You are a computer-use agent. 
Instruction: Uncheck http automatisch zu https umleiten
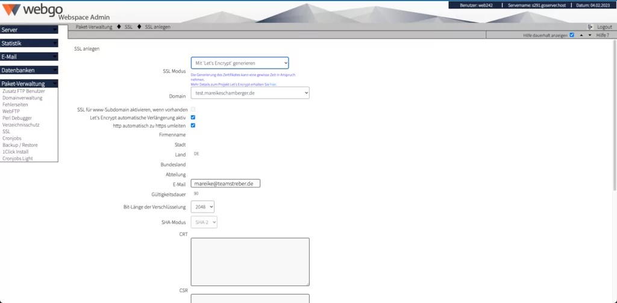(x=193, y=125)
